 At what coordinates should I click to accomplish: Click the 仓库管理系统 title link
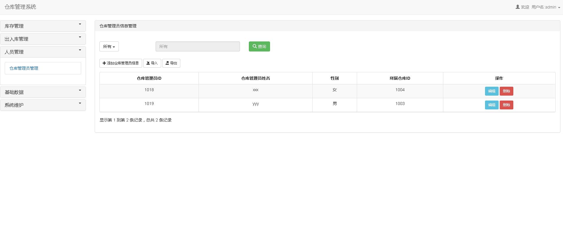click(20, 7)
